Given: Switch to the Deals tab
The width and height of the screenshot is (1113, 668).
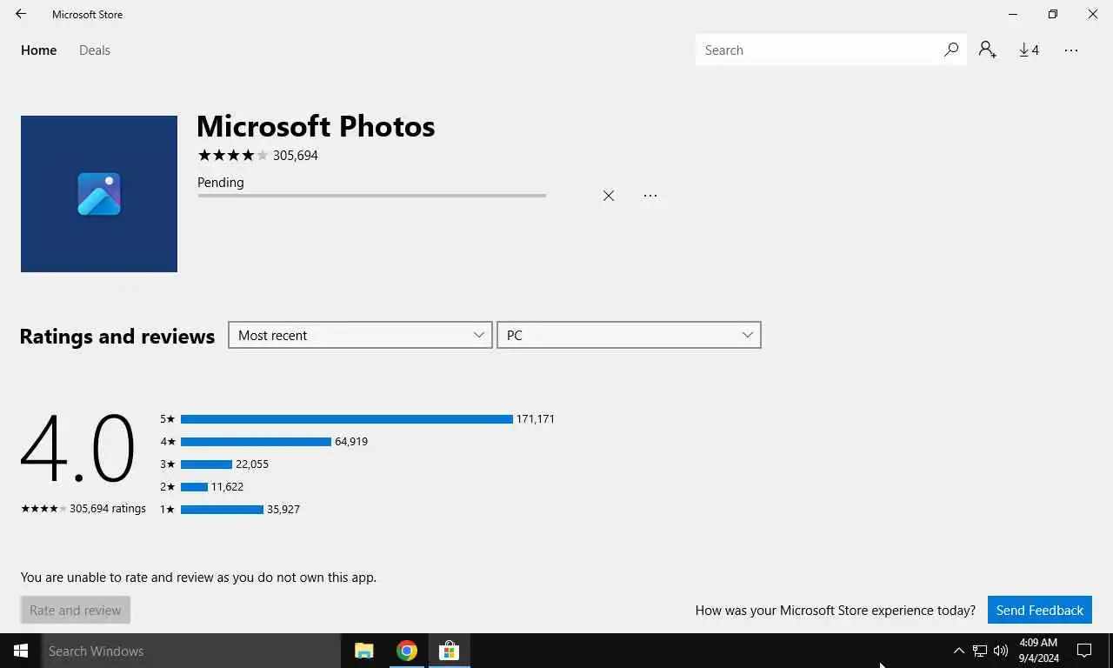Looking at the screenshot, I should (95, 50).
